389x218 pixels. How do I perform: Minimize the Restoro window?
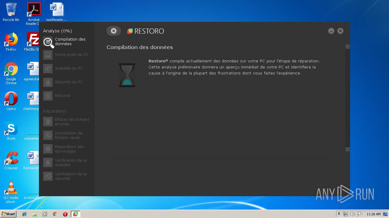click(x=331, y=31)
